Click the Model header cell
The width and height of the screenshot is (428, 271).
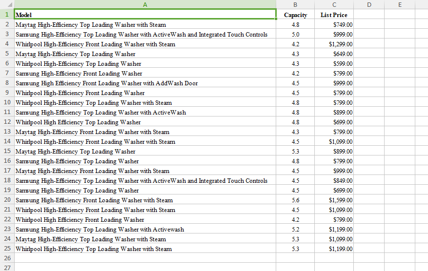click(x=145, y=15)
